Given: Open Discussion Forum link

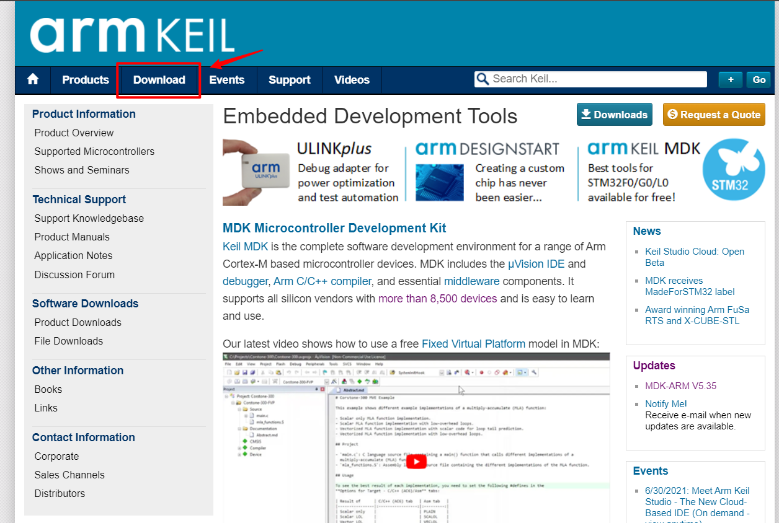Looking at the screenshot, I should click(74, 275).
